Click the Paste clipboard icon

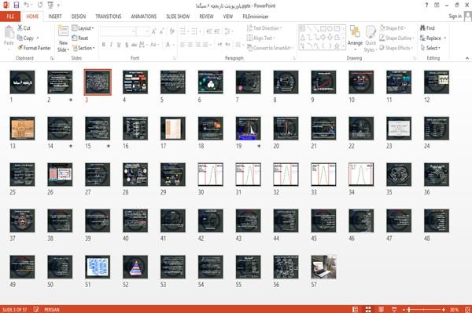coord(9,32)
